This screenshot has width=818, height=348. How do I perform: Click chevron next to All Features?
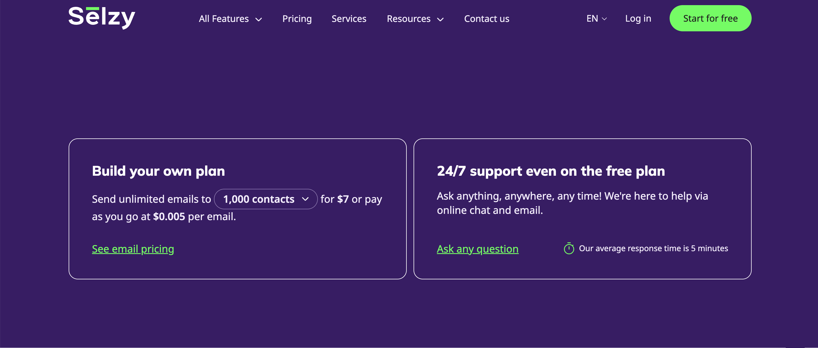click(259, 19)
